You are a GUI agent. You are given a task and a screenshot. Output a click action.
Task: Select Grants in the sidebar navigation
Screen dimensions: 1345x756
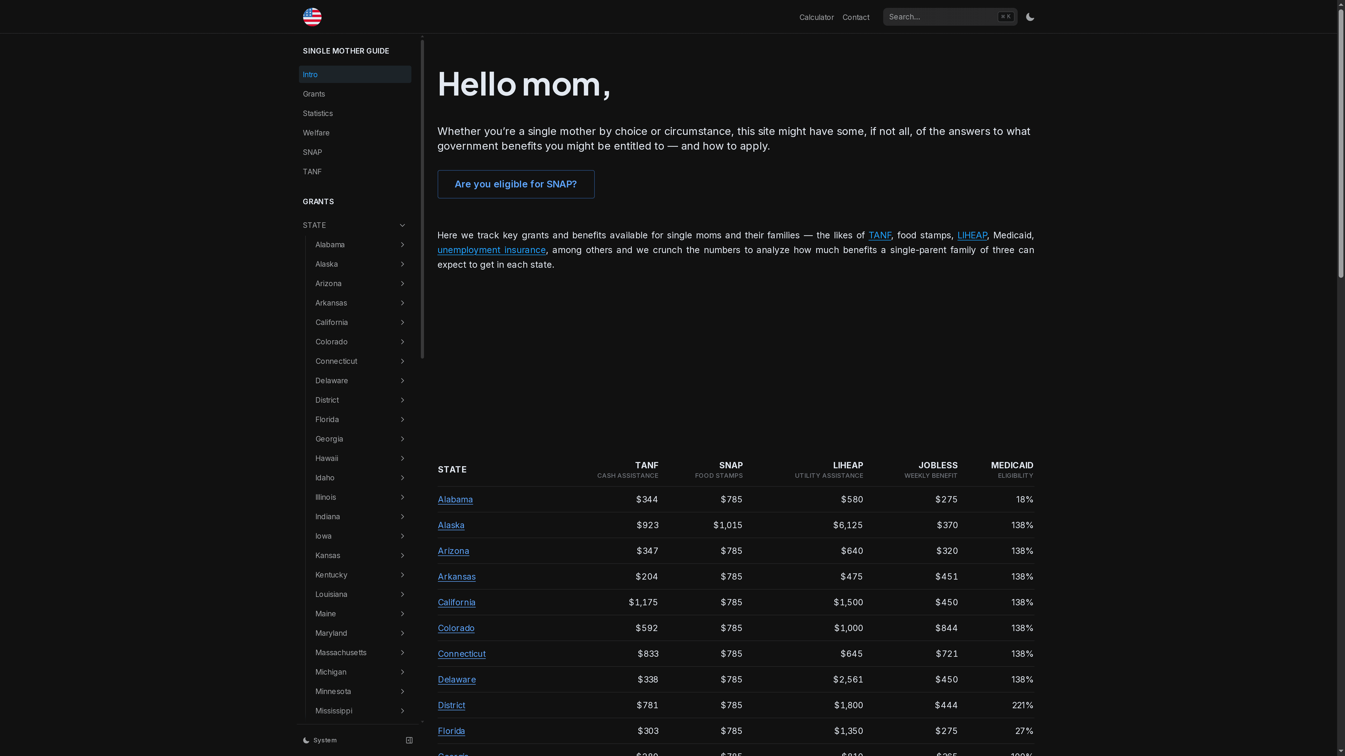point(314,93)
